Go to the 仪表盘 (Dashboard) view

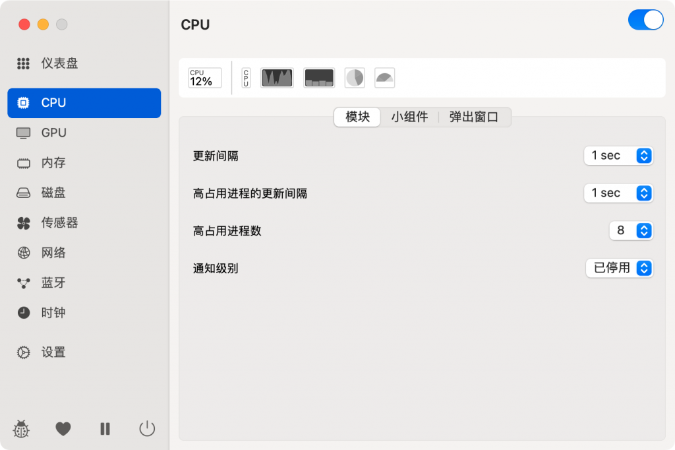click(x=58, y=63)
